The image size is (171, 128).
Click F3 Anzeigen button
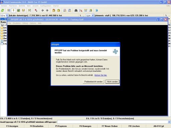tap(12, 126)
